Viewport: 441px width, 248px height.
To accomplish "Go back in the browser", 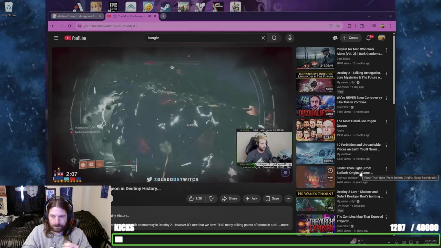I will [53, 26].
